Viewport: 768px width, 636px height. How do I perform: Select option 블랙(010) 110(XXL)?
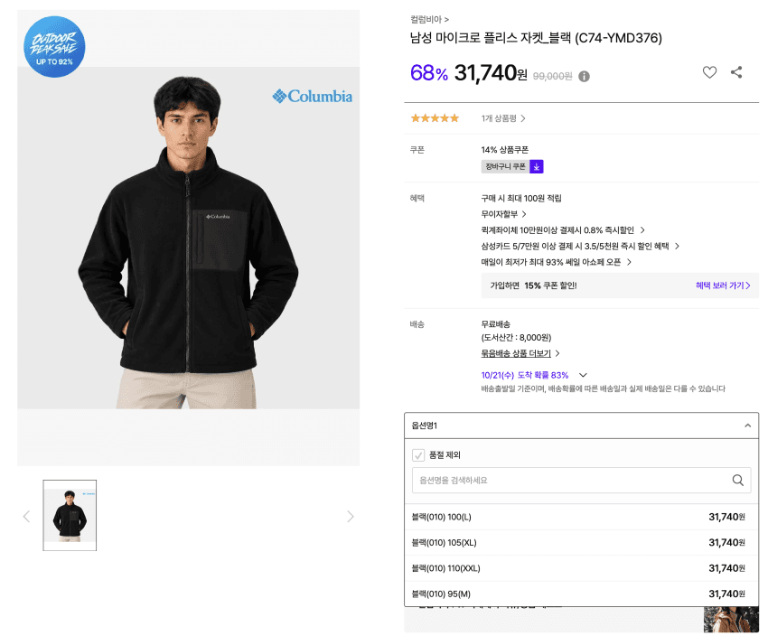pos(581,568)
